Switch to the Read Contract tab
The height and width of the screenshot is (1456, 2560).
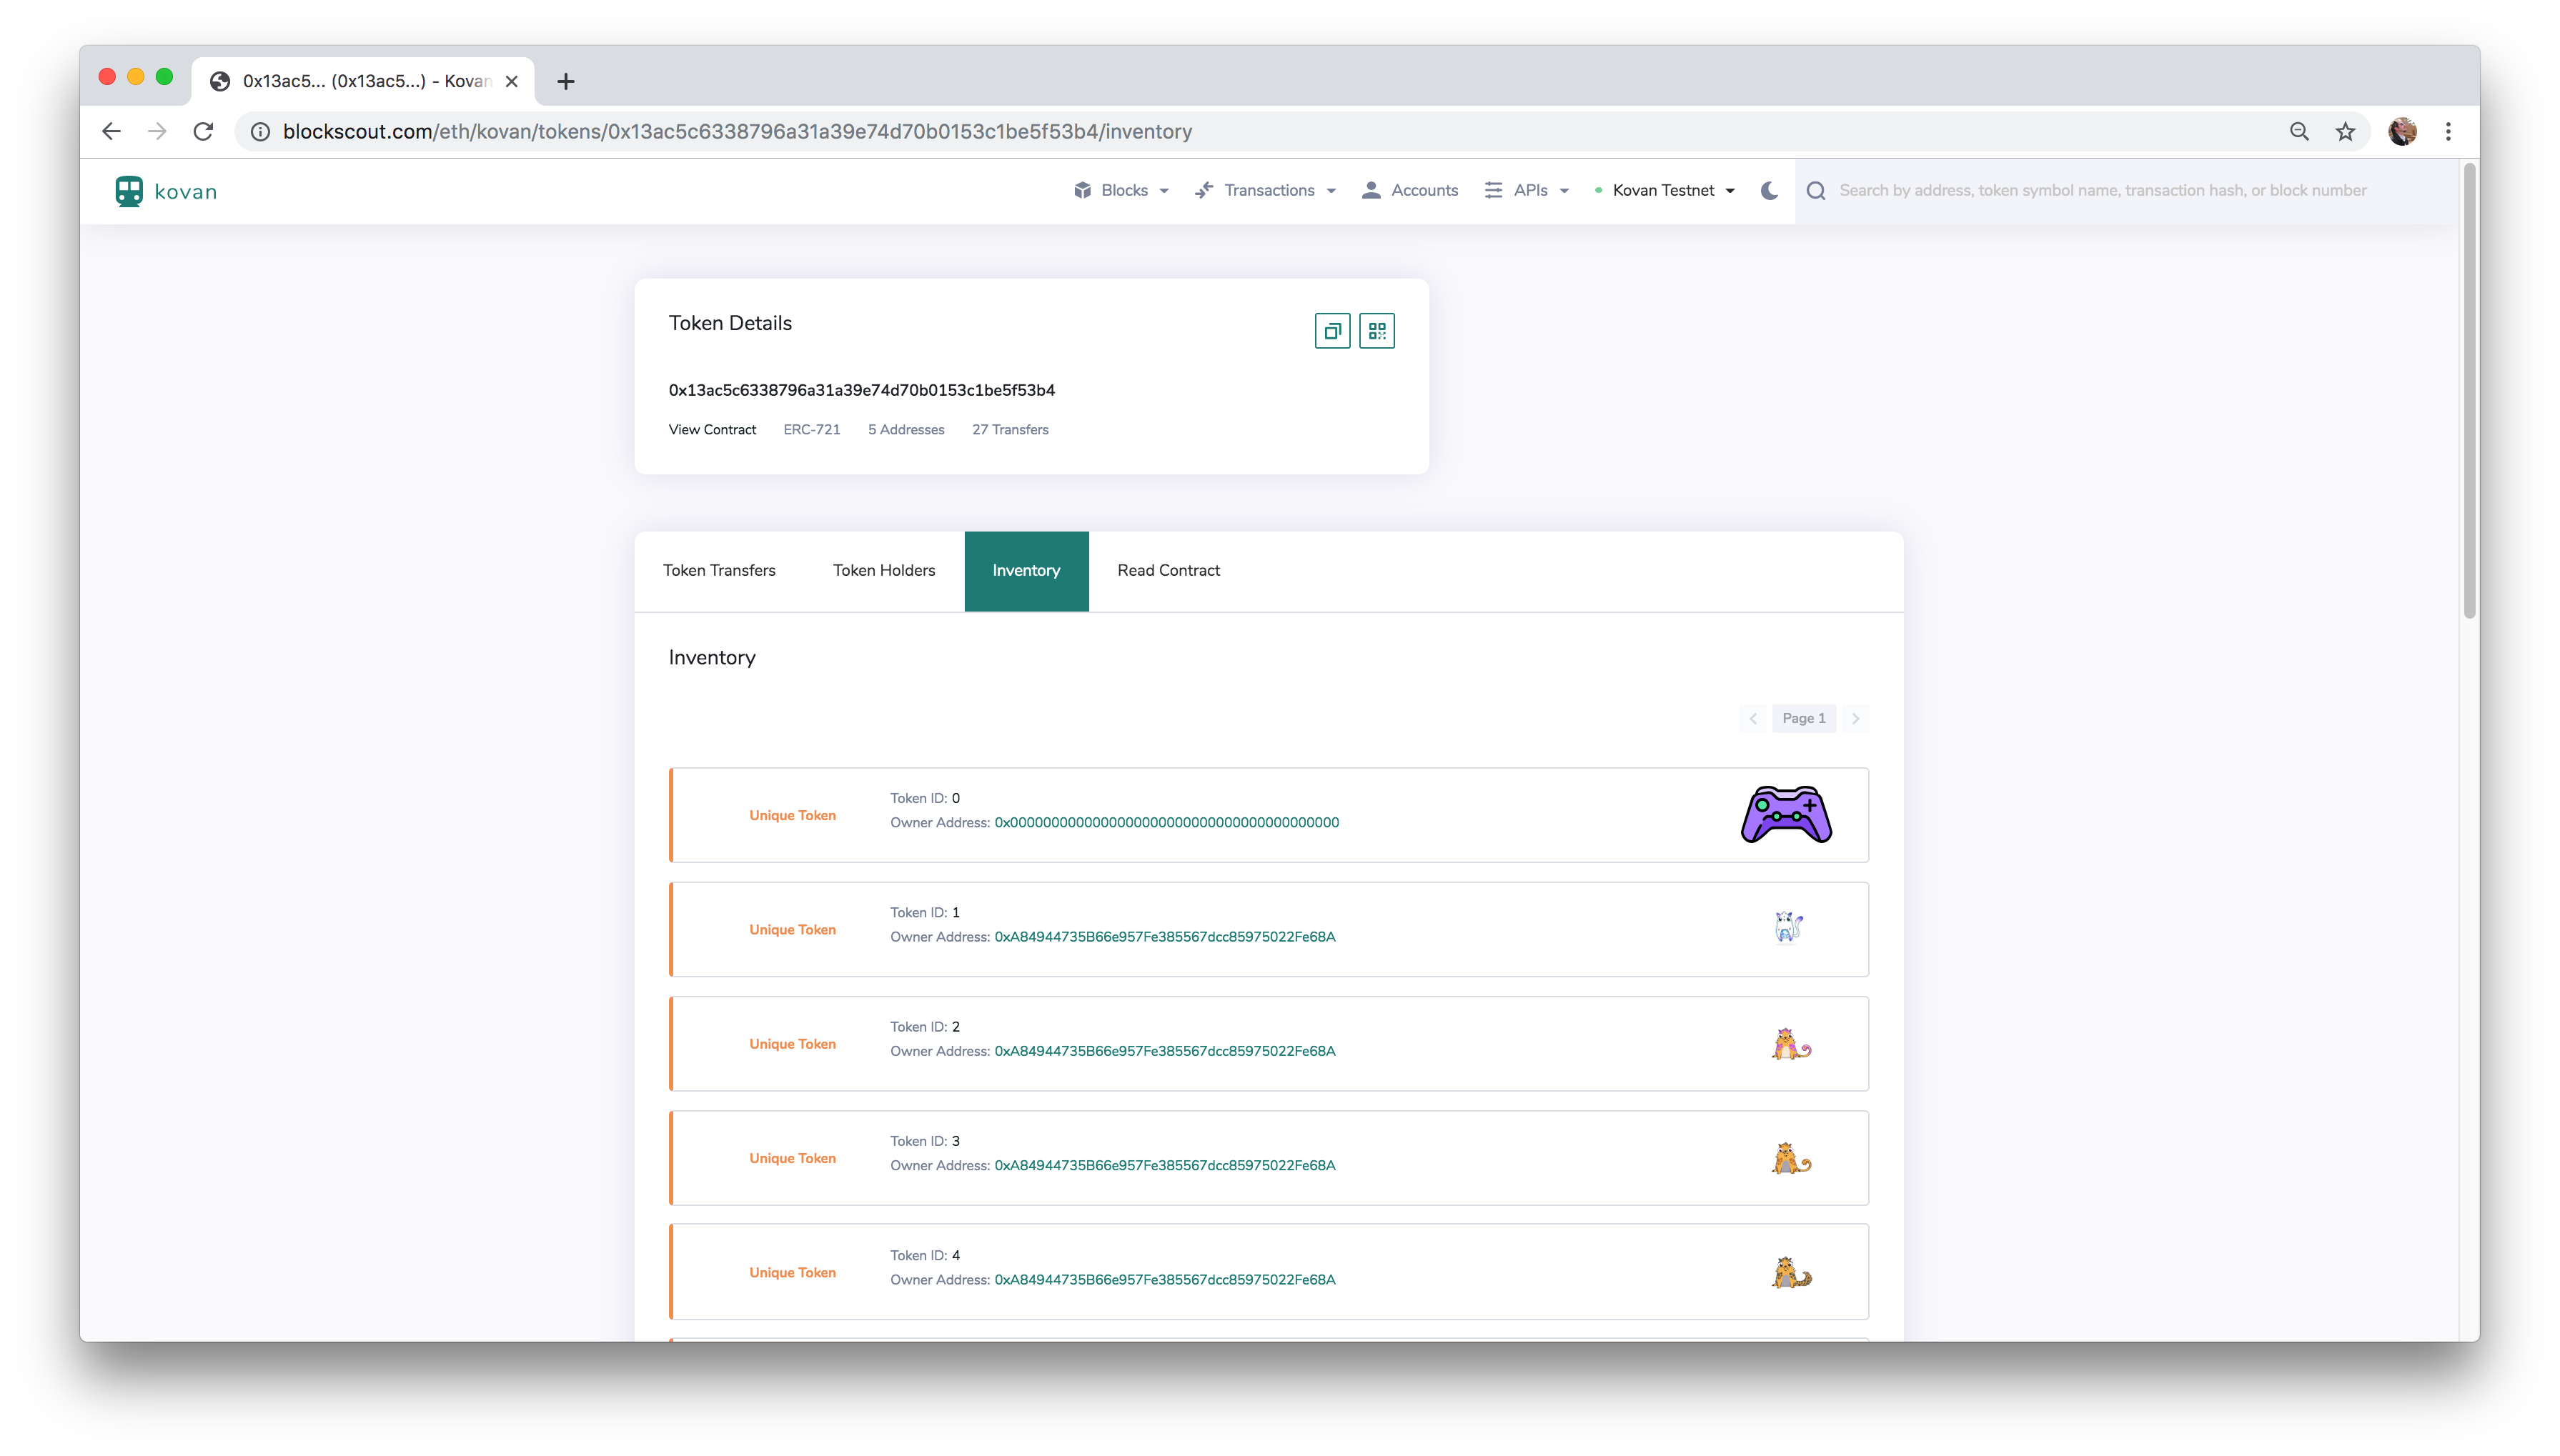click(1168, 571)
